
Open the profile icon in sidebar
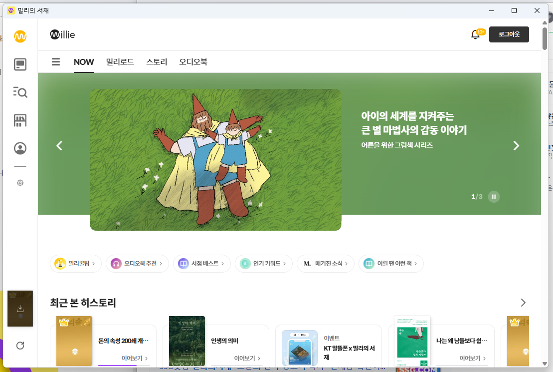coord(20,148)
